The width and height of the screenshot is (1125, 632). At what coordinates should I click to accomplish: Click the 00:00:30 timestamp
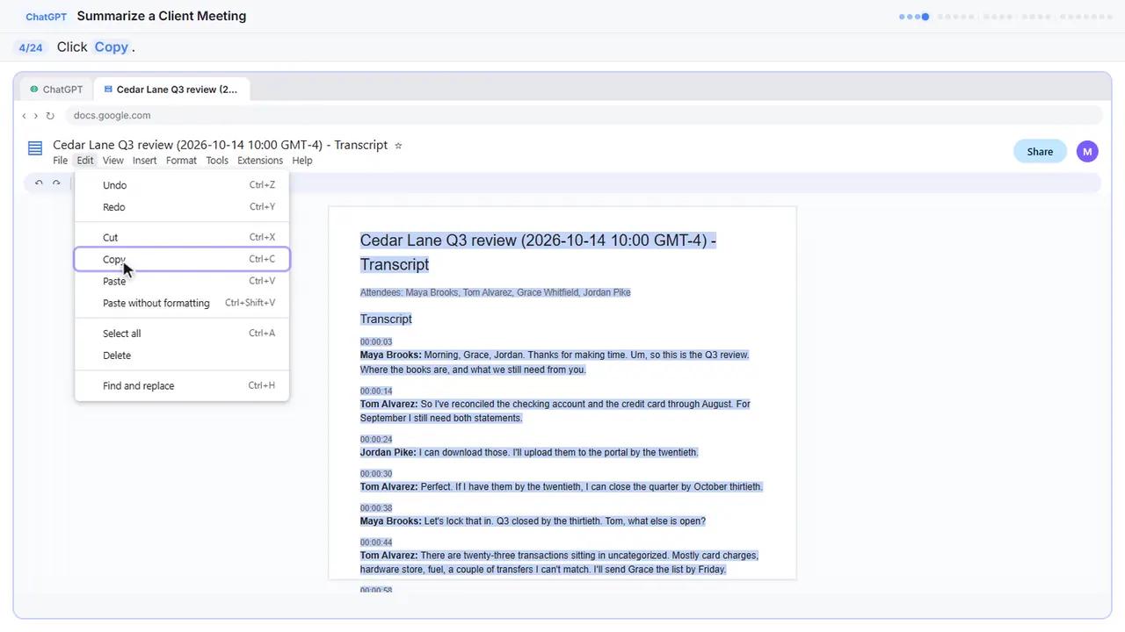376,474
